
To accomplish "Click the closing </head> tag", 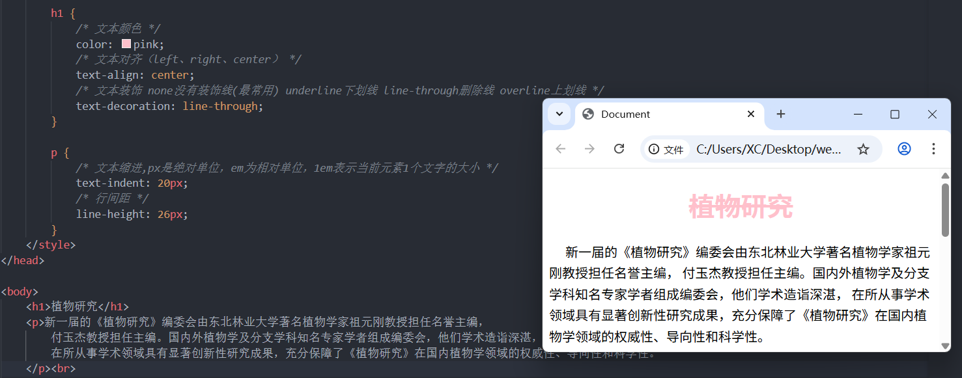I will pyautogui.click(x=23, y=260).
